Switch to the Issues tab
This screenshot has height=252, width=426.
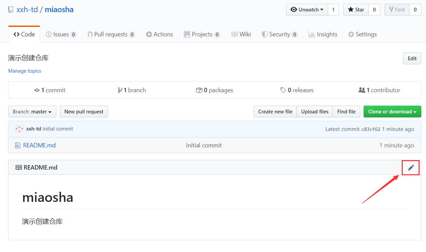coord(61,34)
